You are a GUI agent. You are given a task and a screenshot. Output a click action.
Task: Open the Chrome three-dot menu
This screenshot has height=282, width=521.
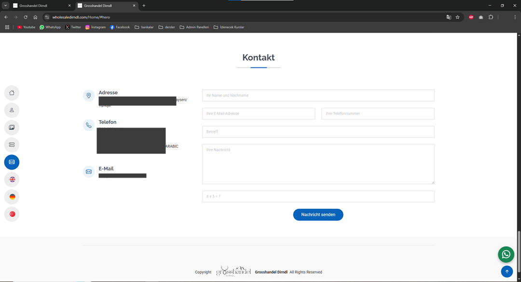tap(515, 17)
